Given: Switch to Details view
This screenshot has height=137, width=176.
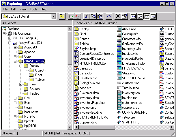Looking at the screenshot, I should pyautogui.click(x=153, y=16).
